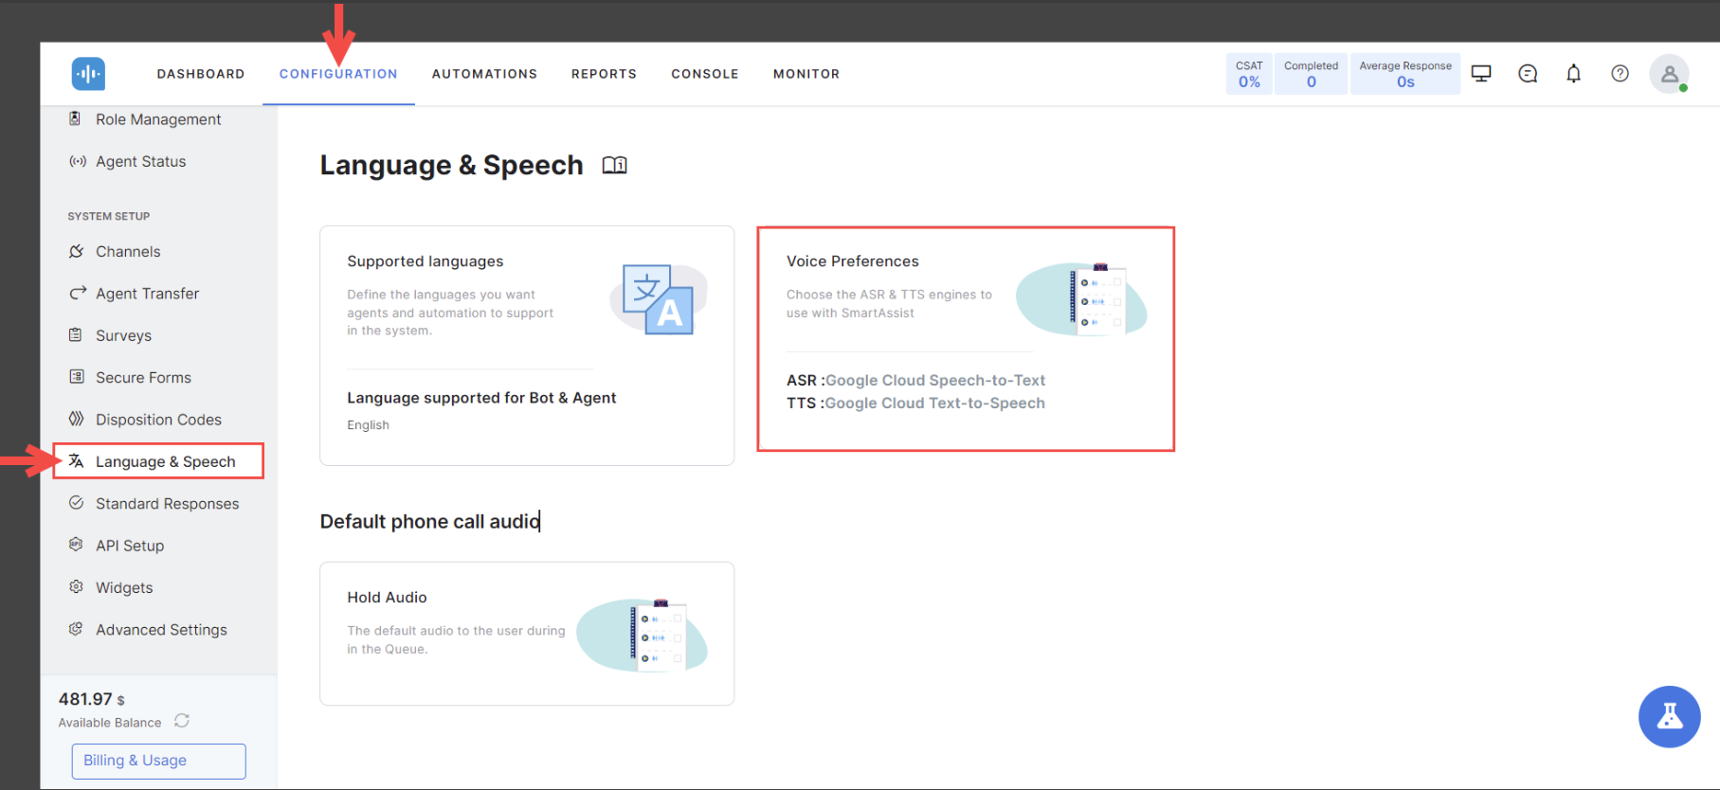Open the Supported languages card title

click(425, 261)
